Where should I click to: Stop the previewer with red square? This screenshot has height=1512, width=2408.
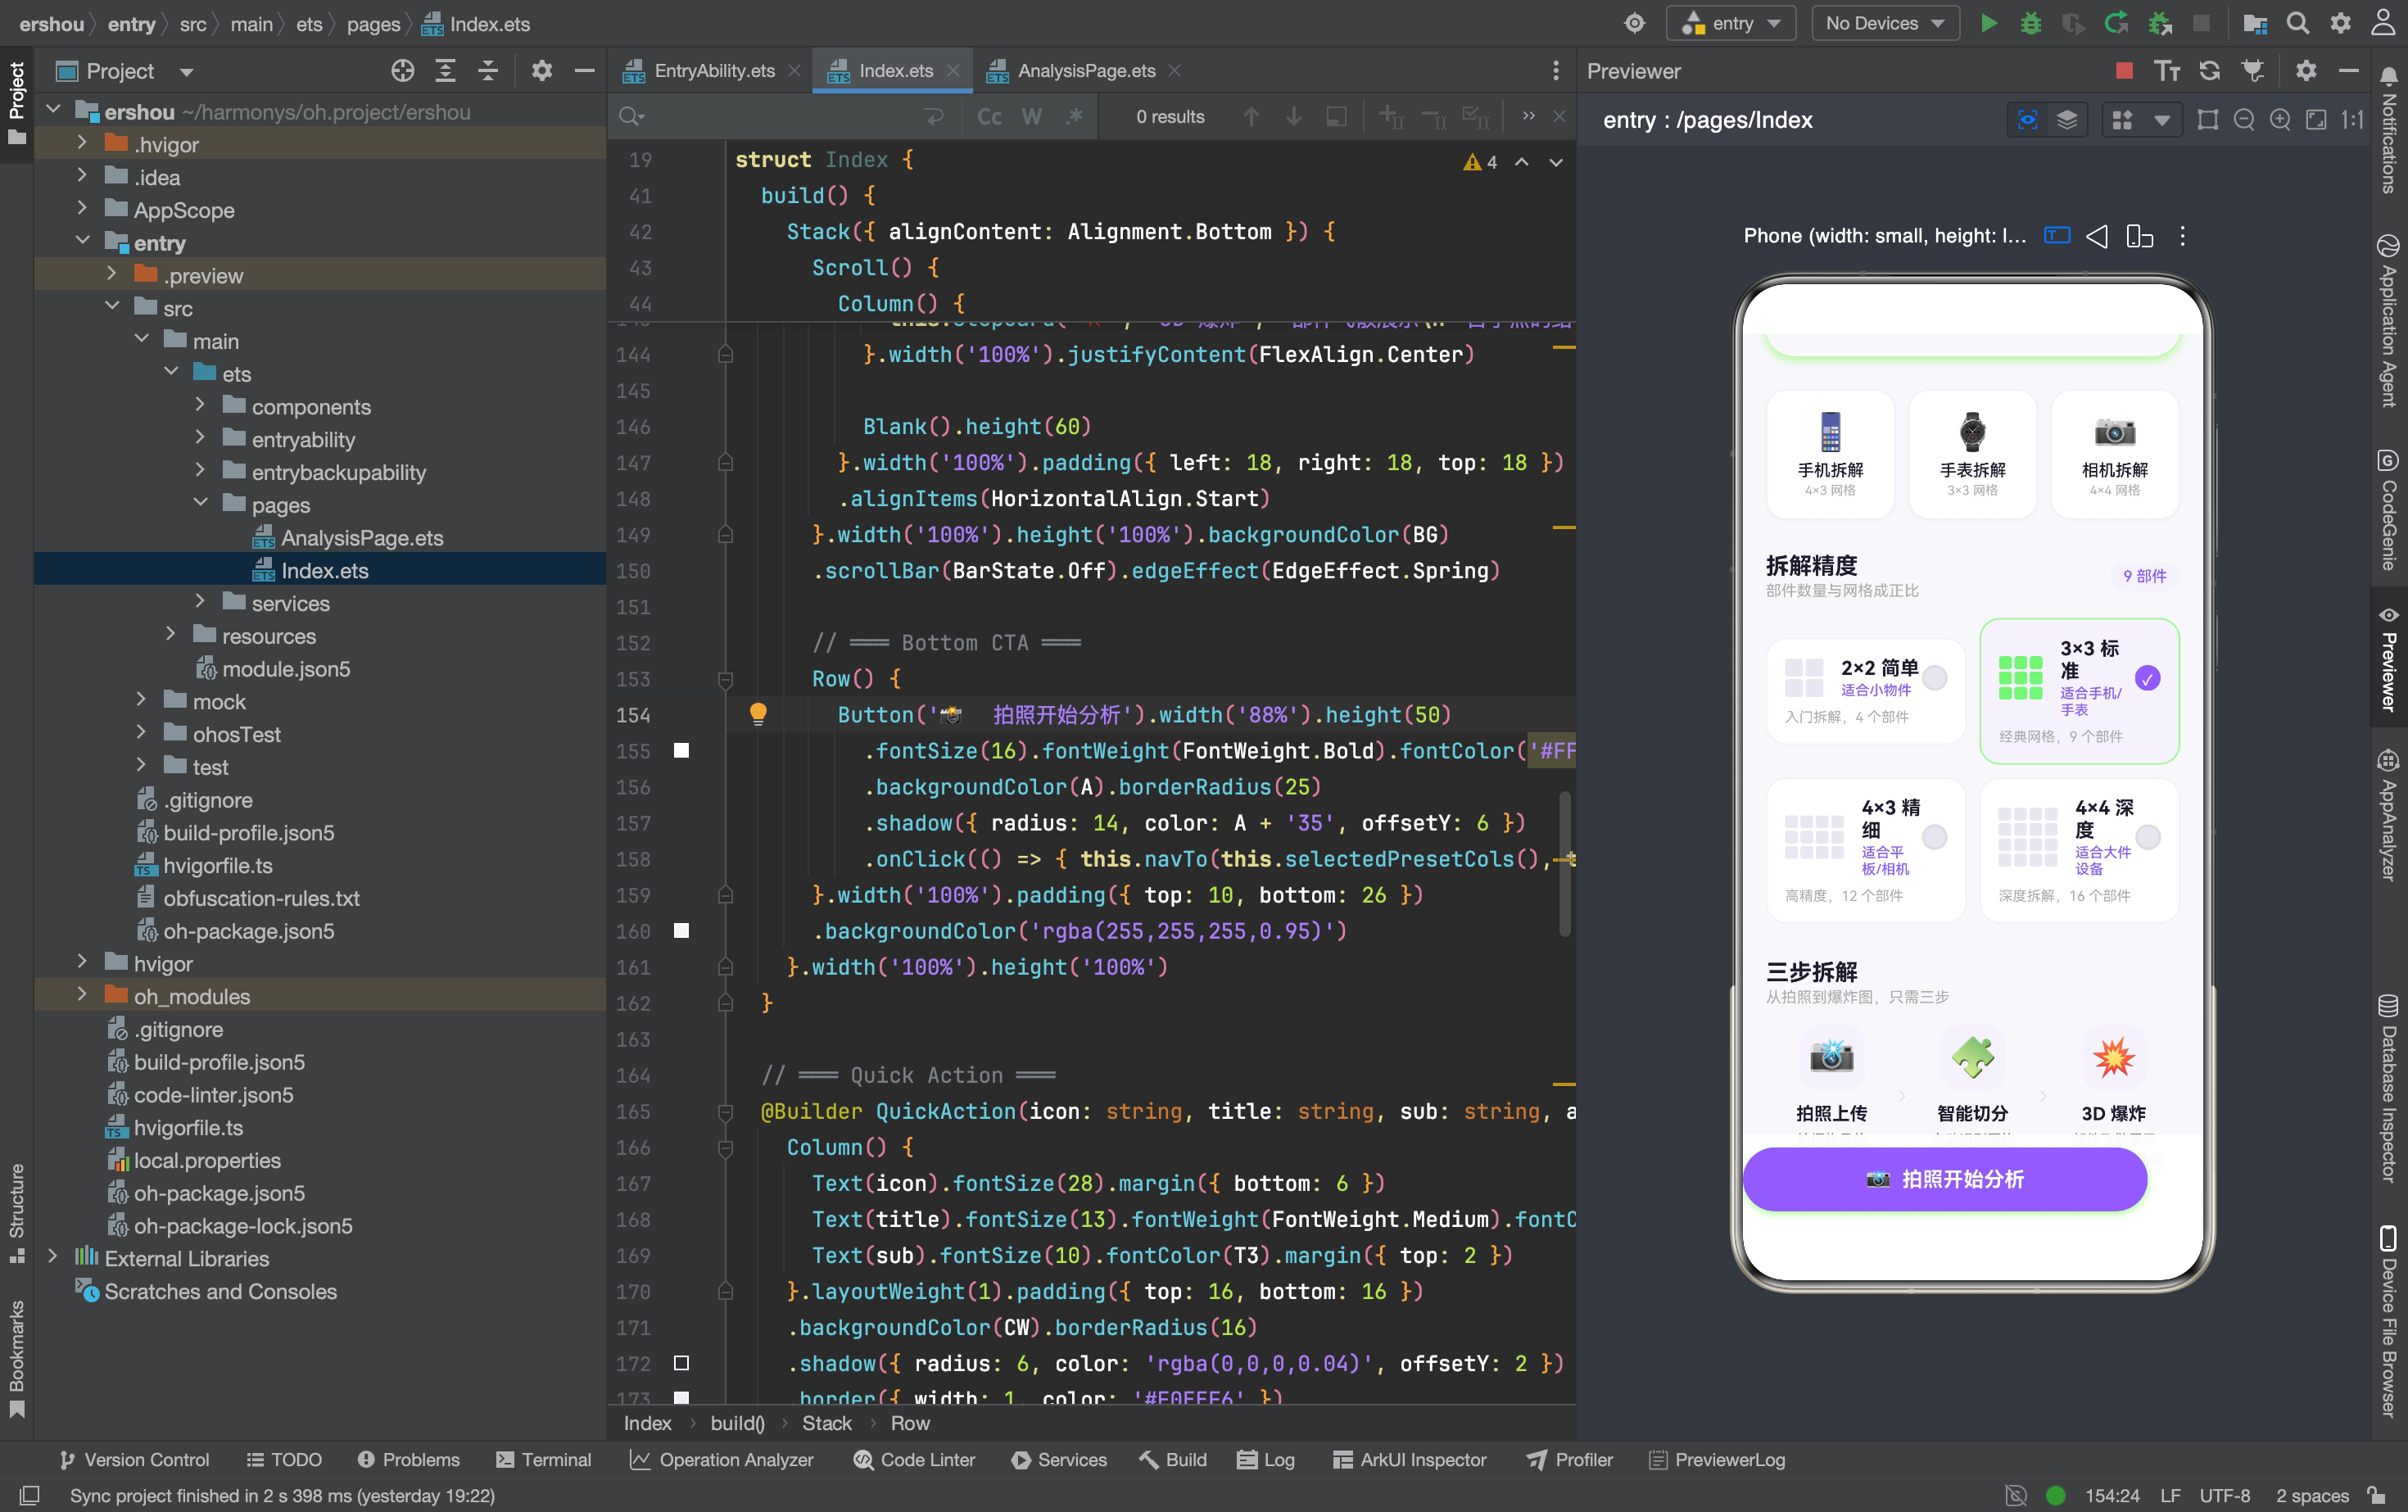click(x=2124, y=71)
